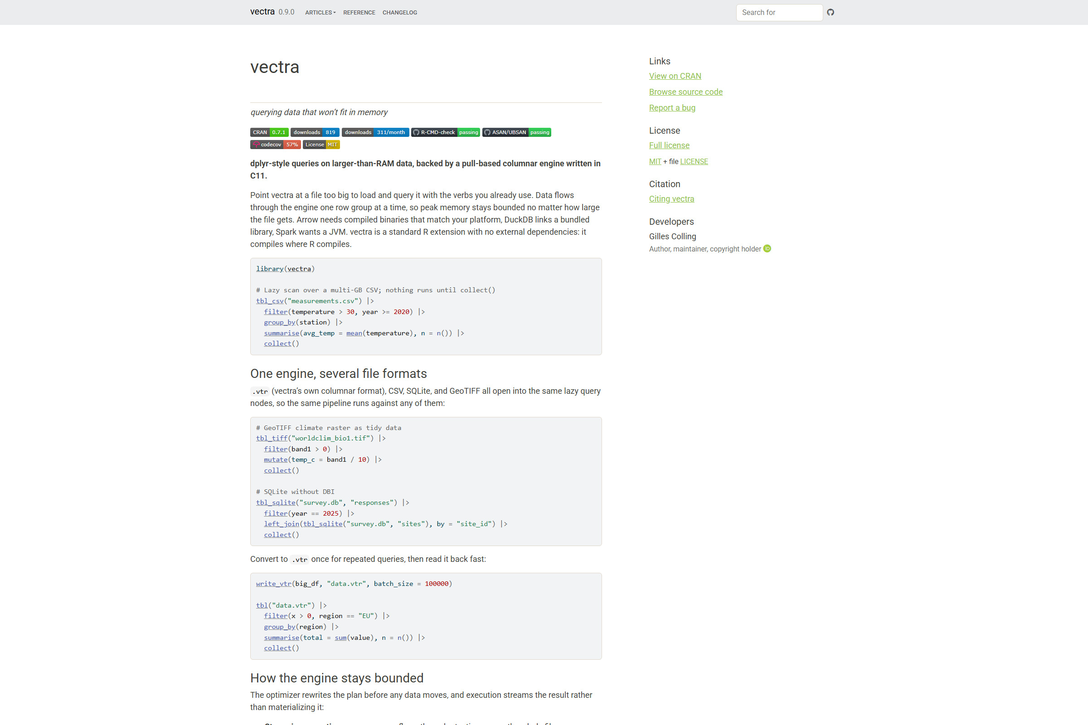Click the "querying data that won't fit in memory" tagline

319,112
